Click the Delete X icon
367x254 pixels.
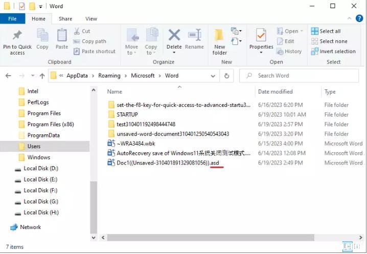pos(174,35)
